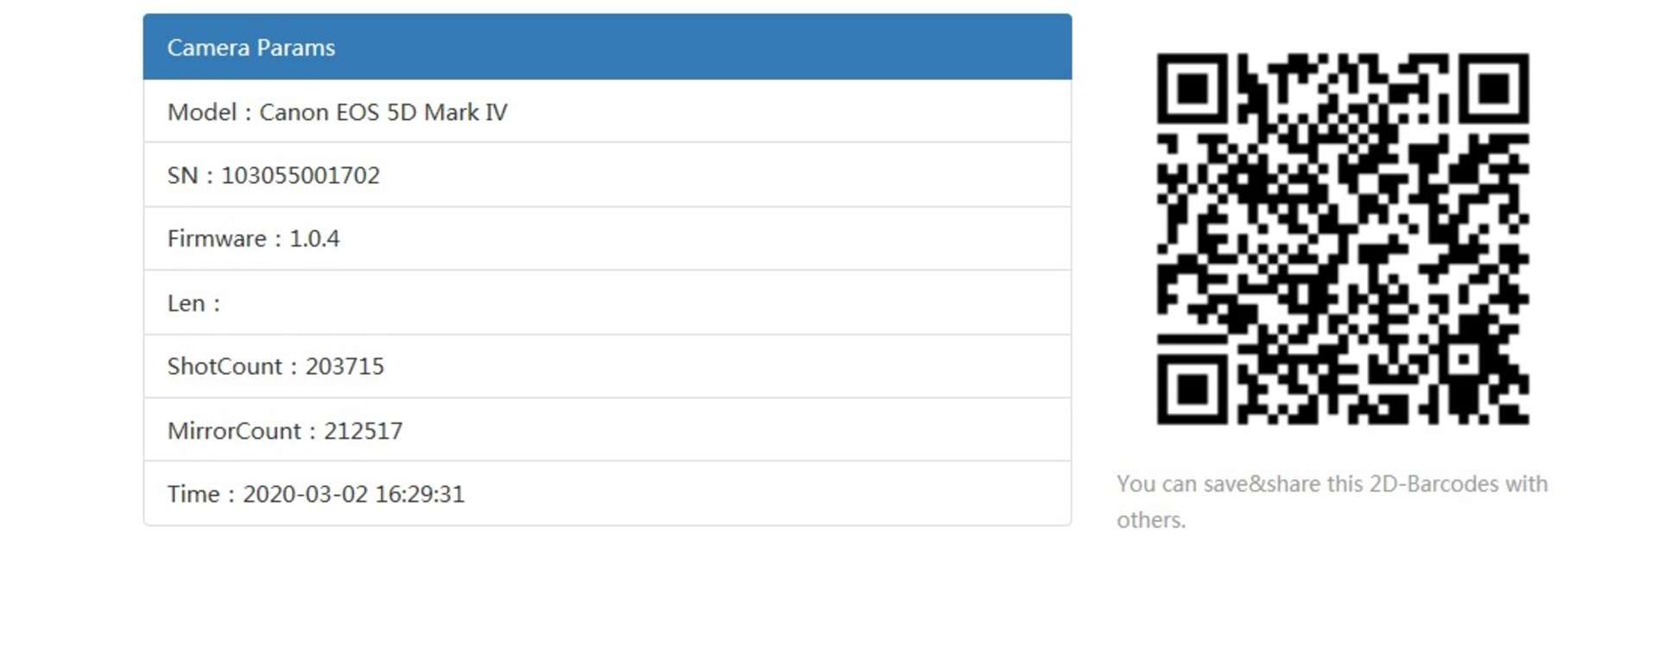Click serial number 103055001702
The image size is (1658, 651).
click(301, 176)
